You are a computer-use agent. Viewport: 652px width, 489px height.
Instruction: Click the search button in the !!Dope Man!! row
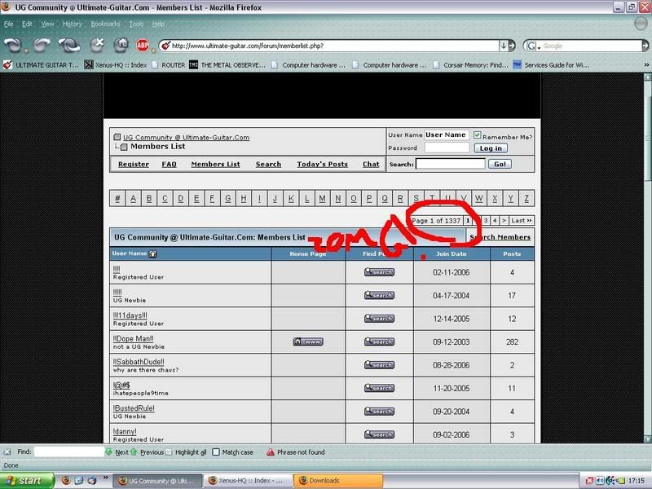coord(379,341)
